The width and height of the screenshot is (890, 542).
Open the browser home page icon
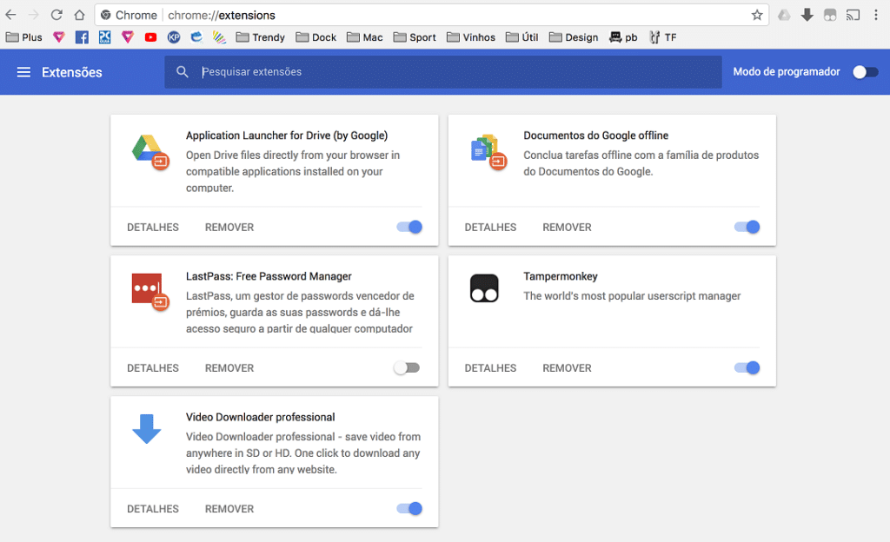79,15
